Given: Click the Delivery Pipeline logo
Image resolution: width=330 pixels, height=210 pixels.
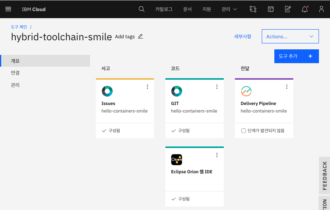Looking at the screenshot, I should (x=246, y=91).
